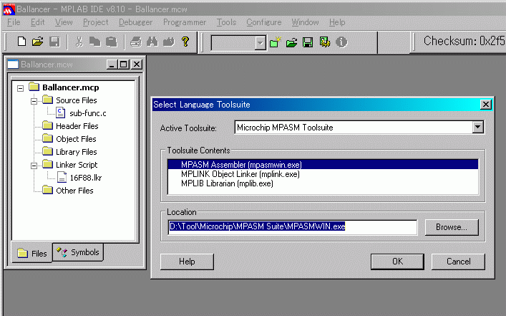Click the Open File toolbar icon

click(x=38, y=42)
